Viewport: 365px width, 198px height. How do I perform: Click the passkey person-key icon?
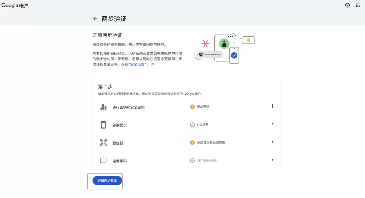coord(103,107)
